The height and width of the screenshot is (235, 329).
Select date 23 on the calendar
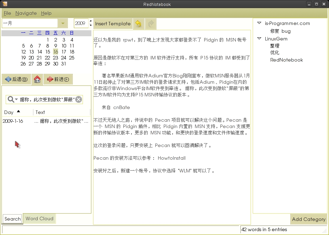click(x=55, y=58)
